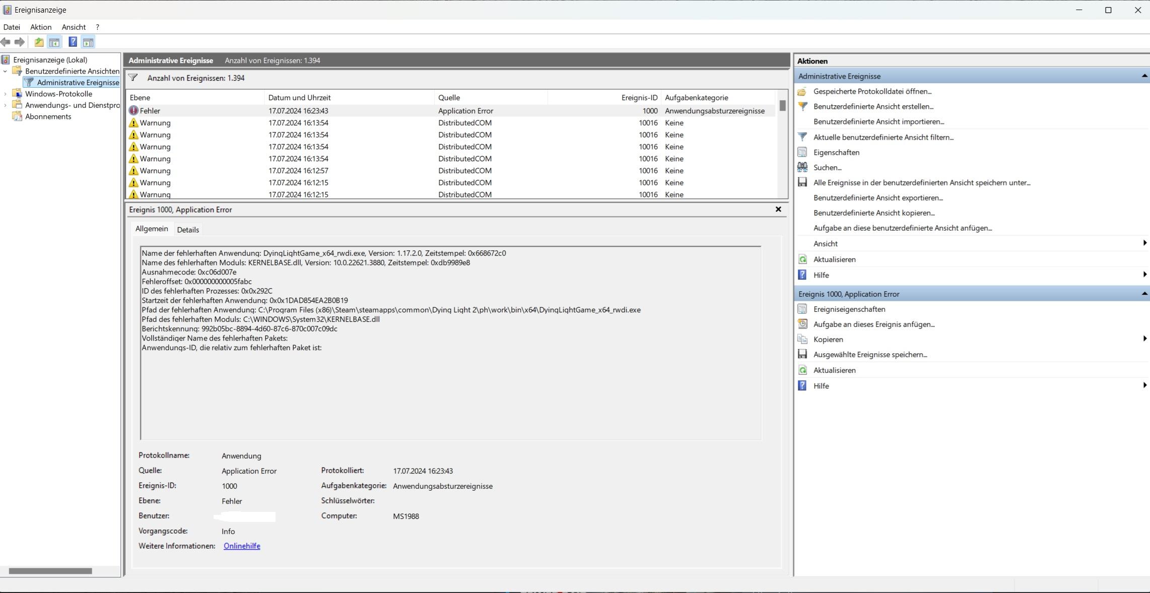Open the upper Hilfe submenu arrow
The image size is (1150, 593).
click(x=1144, y=275)
